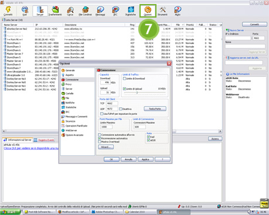
Task: Click the Opzioni gear toolbar icon
Action: coord(148,11)
